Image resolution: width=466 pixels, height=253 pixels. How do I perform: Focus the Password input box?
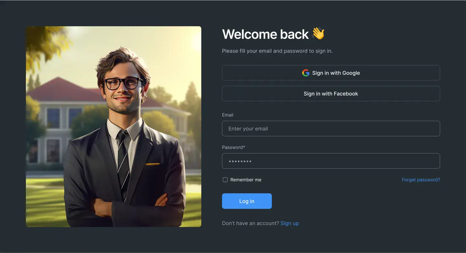pos(331,161)
